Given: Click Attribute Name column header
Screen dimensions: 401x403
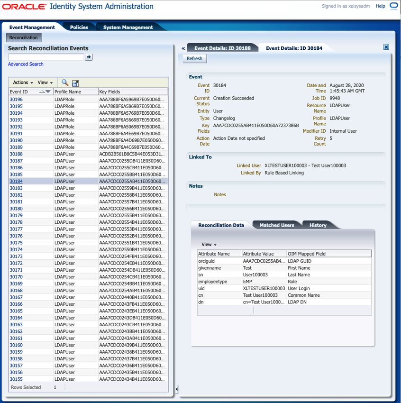Looking at the screenshot, I should 219,254.
